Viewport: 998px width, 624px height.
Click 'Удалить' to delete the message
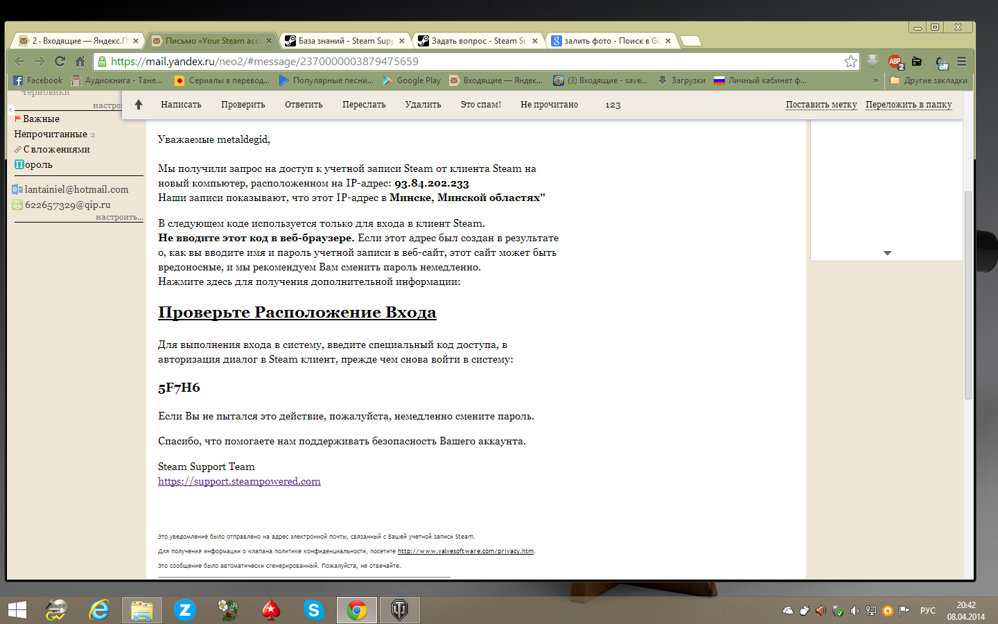point(423,105)
